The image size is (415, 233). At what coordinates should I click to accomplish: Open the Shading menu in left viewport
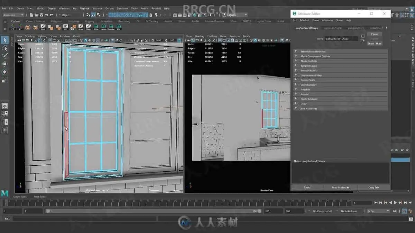pos(30,36)
